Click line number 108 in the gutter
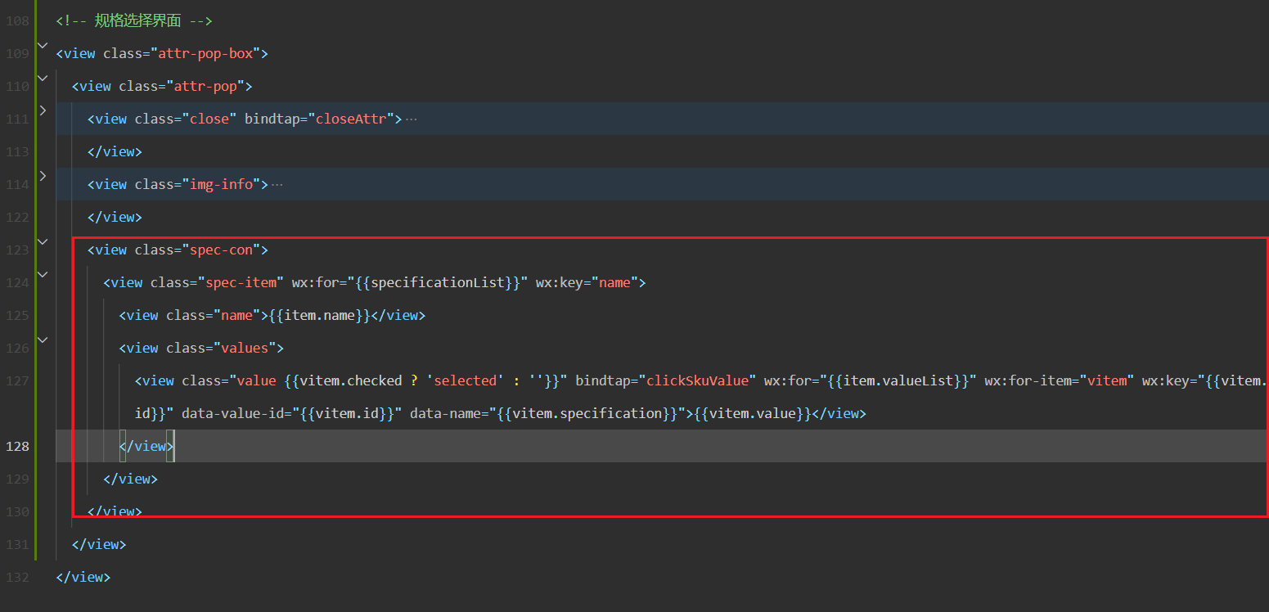The width and height of the screenshot is (1269, 612). [x=17, y=21]
